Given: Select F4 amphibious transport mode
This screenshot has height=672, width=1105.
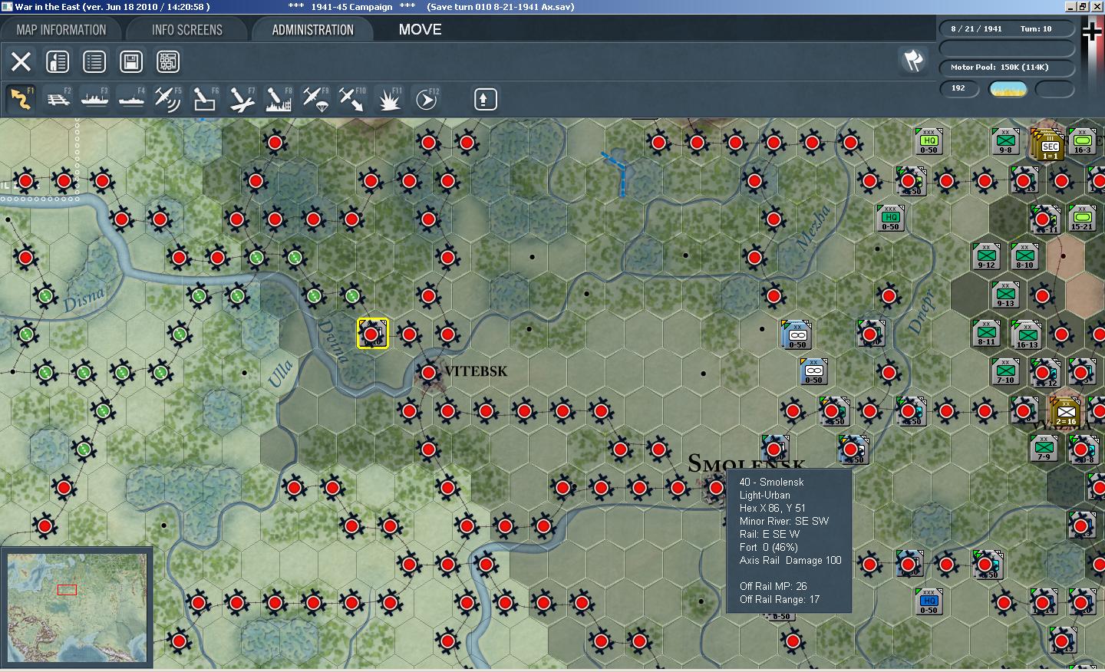Looking at the screenshot, I should click(131, 99).
